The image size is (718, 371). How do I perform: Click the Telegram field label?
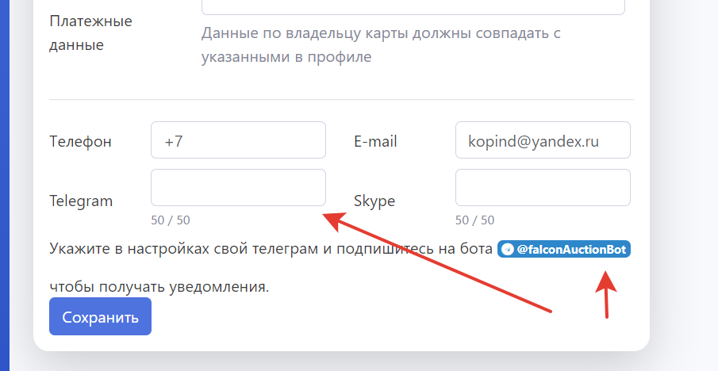(x=81, y=201)
